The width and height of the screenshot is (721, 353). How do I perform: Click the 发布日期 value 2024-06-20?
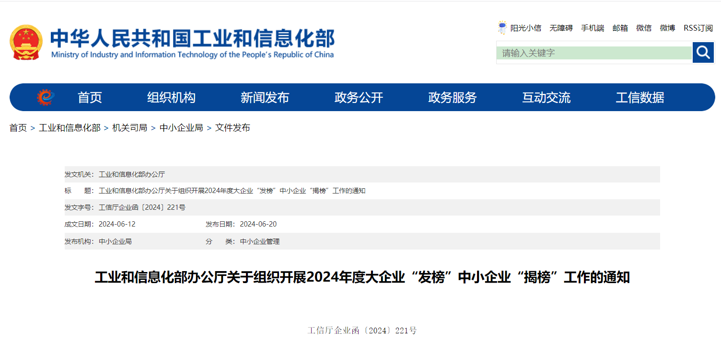click(258, 224)
